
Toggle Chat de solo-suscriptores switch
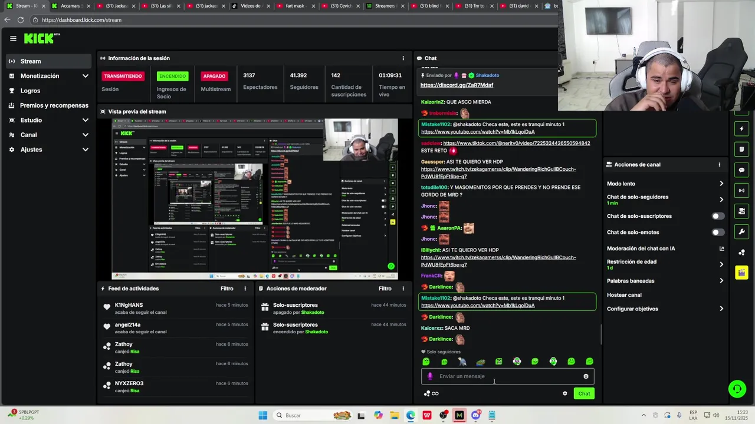click(x=717, y=216)
